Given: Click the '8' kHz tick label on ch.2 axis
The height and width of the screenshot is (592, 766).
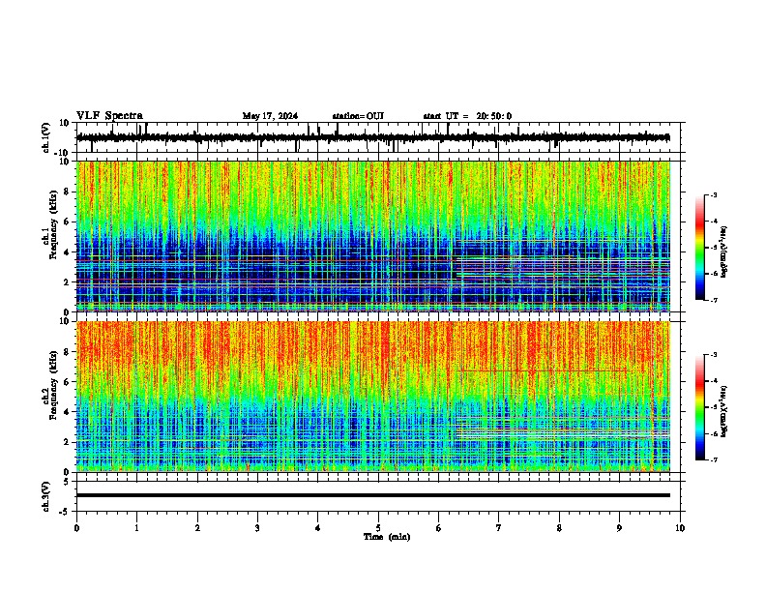Looking at the screenshot, I should (68, 352).
